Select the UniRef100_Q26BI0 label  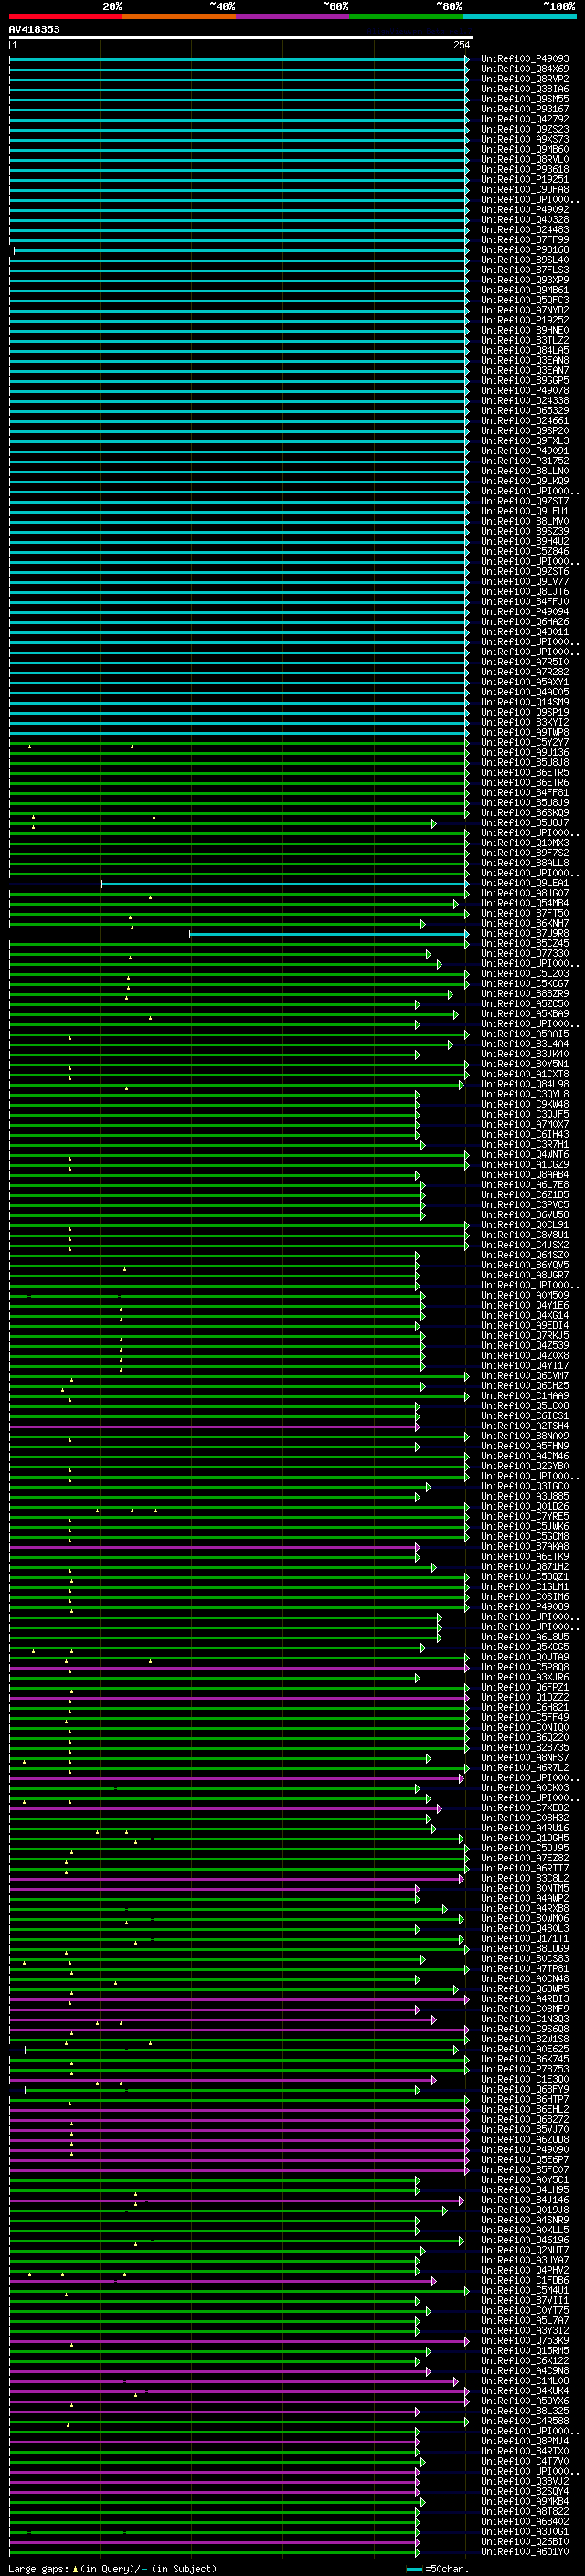click(525, 2542)
